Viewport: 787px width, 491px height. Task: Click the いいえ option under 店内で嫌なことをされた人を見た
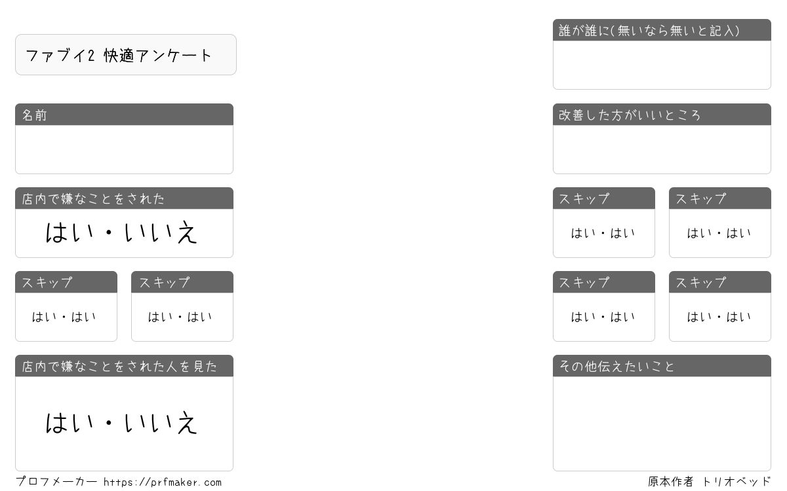pos(161,423)
